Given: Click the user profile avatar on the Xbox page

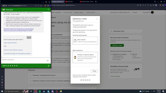Looking at the screenshot, I should point(152,12).
